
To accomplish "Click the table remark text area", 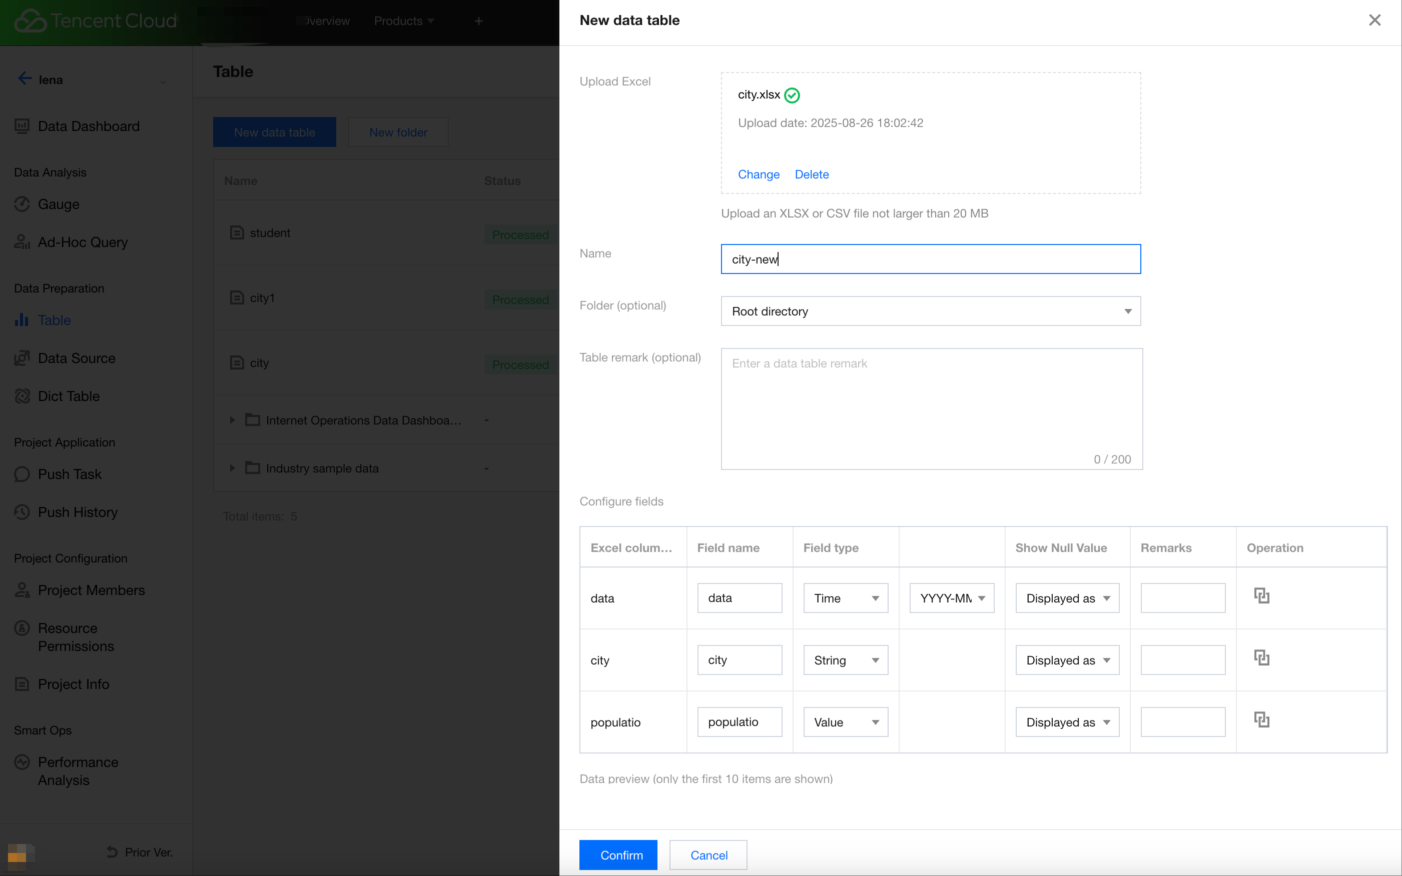I will click(x=931, y=408).
